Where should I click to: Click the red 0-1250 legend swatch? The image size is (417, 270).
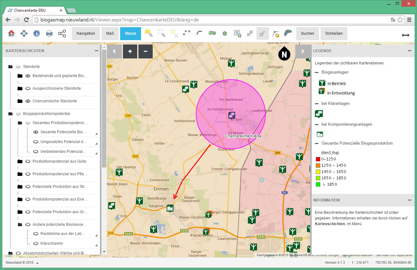pyautogui.click(x=318, y=159)
